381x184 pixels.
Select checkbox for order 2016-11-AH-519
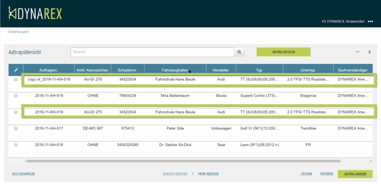tap(16, 96)
